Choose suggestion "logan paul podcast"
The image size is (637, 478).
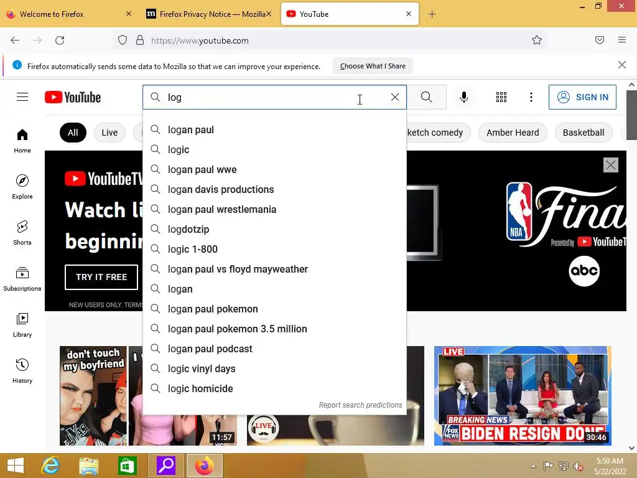click(274, 349)
